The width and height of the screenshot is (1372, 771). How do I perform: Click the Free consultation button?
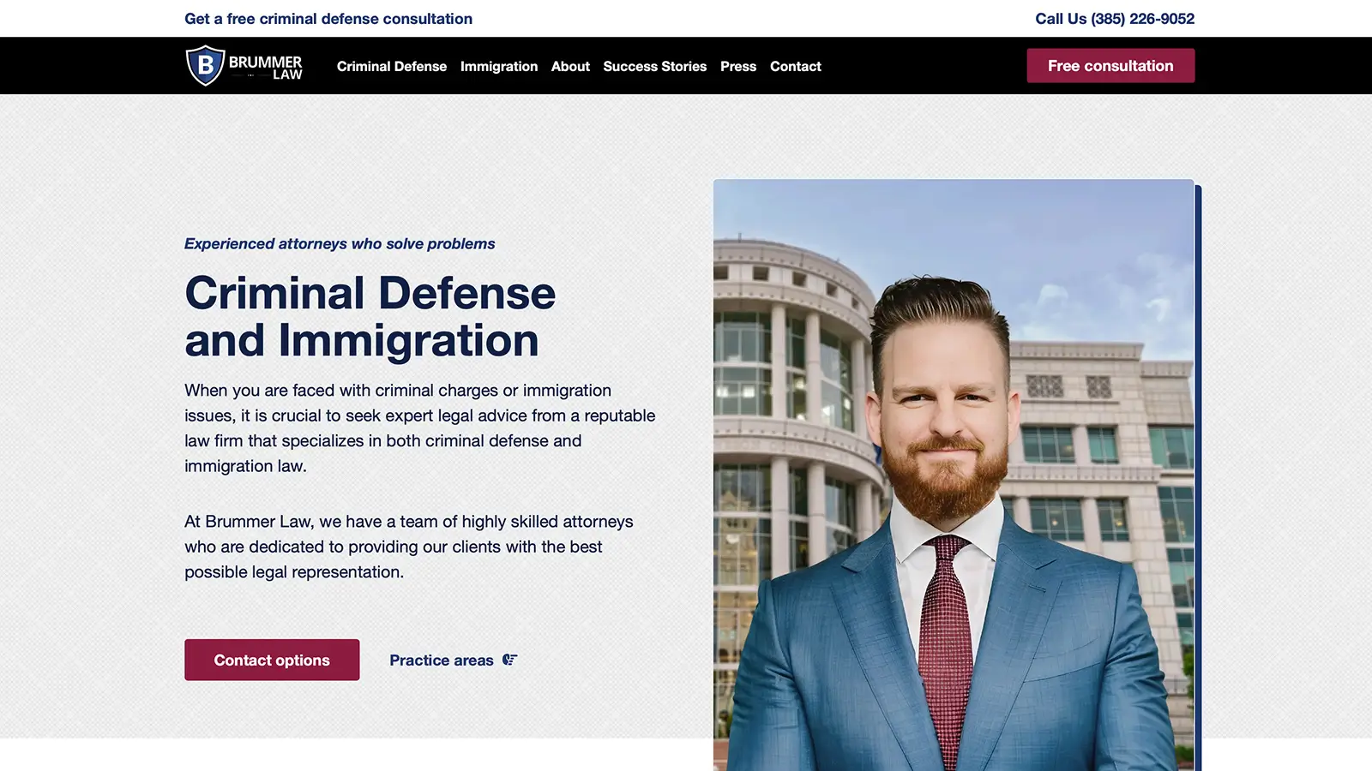coord(1110,65)
